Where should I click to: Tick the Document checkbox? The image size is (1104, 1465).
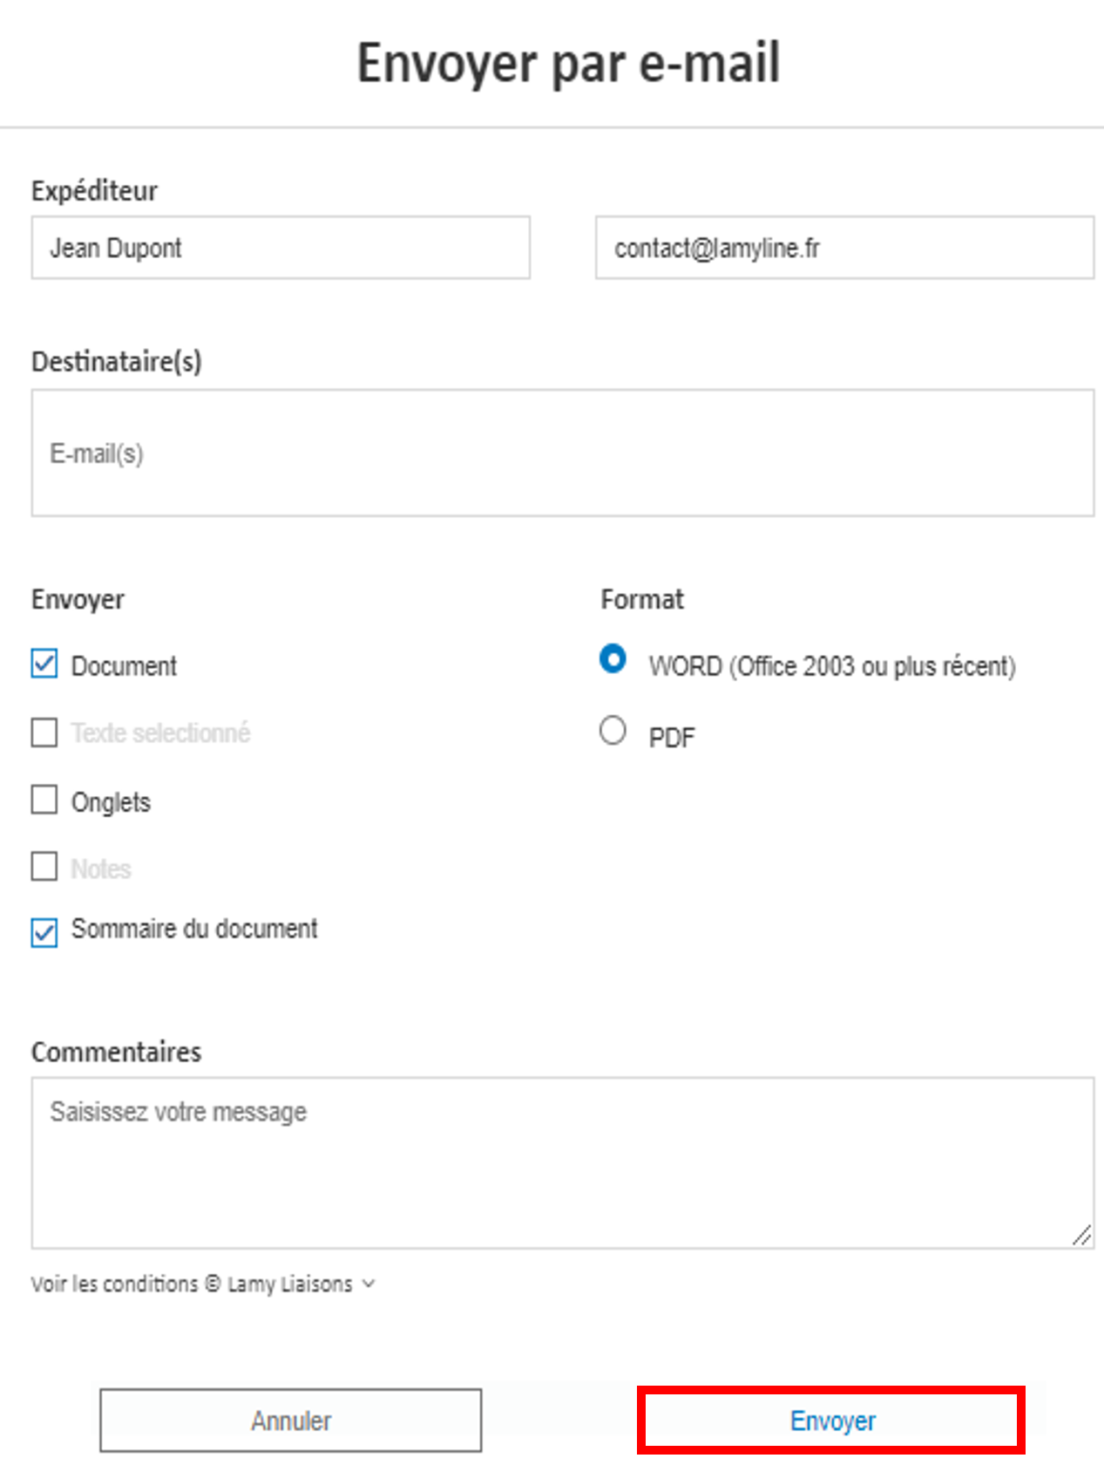(x=44, y=664)
